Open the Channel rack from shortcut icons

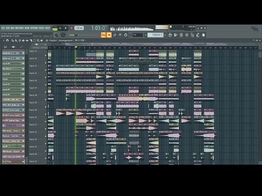pos(181,35)
